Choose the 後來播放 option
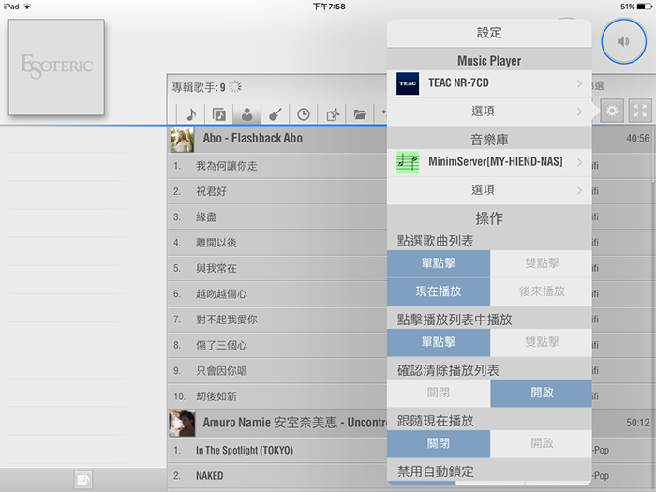Image resolution: width=656 pixels, height=492 pixels. (x=542, y=291)
